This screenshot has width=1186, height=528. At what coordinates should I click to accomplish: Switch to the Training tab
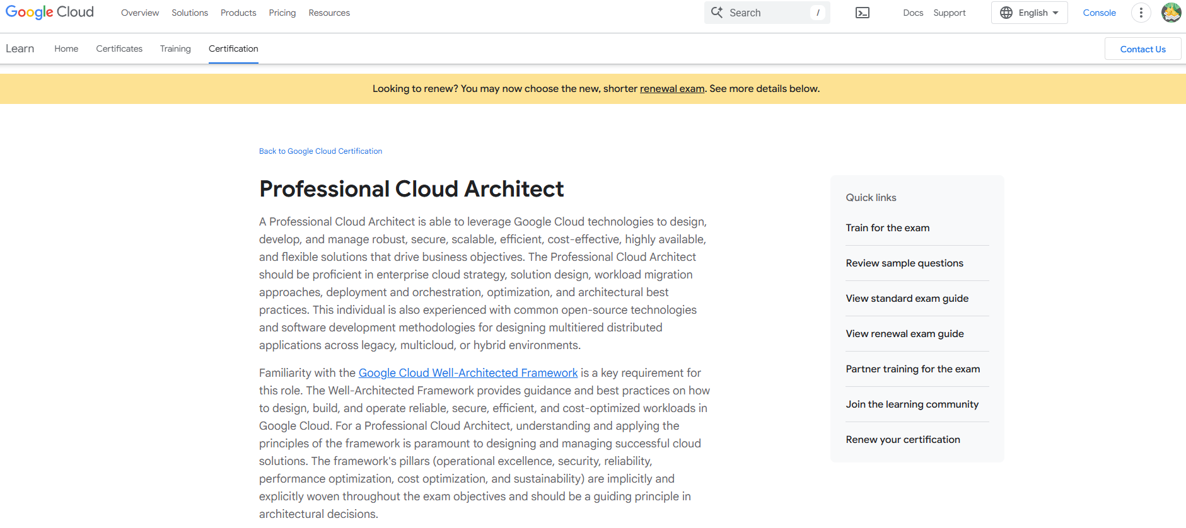[x=175, y=49]
